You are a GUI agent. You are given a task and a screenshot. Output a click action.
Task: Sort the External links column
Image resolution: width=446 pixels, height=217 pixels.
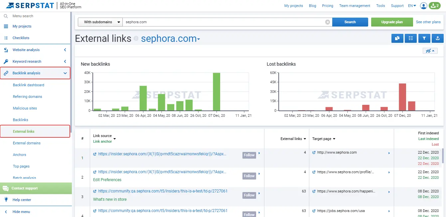[292, 138]
